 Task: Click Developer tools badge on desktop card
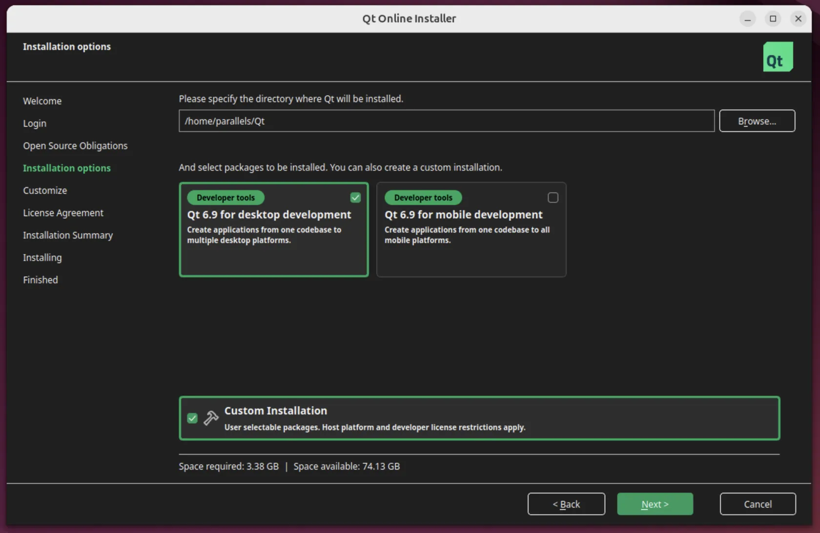click(x=225, y=198)
